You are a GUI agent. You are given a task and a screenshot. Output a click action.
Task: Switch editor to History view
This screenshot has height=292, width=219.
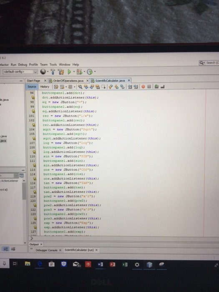coord(45,87)
